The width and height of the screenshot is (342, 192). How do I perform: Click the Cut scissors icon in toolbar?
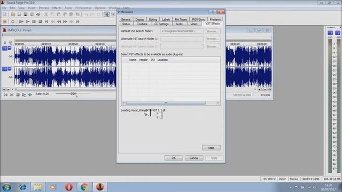tap(46, 14)
